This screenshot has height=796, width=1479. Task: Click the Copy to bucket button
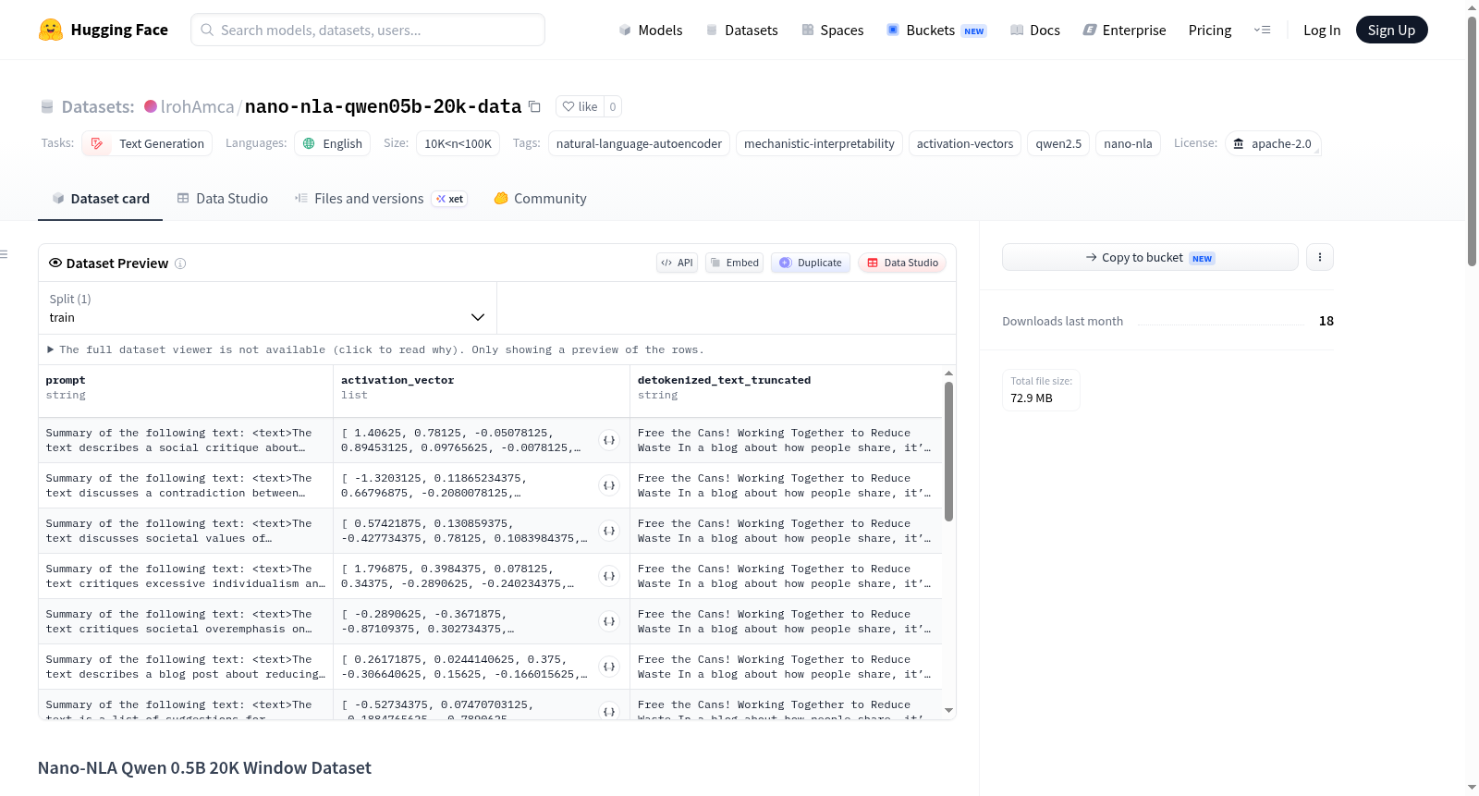point(1150,257)
